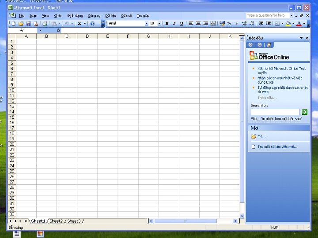Expand Standard toolbar options chevron
Screen dimensions: 318x238
coord(103,23)
